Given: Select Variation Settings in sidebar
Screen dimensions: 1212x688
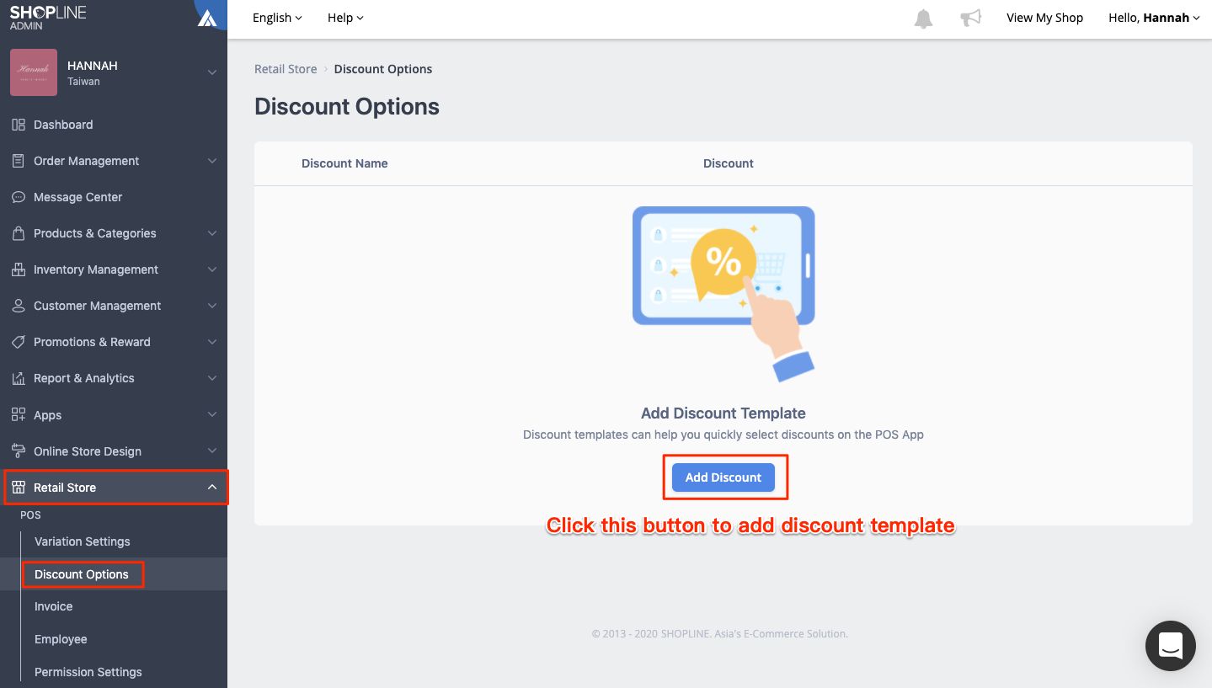Looking at the screenshot, I should pyautogui.click(x=83, y=541).
